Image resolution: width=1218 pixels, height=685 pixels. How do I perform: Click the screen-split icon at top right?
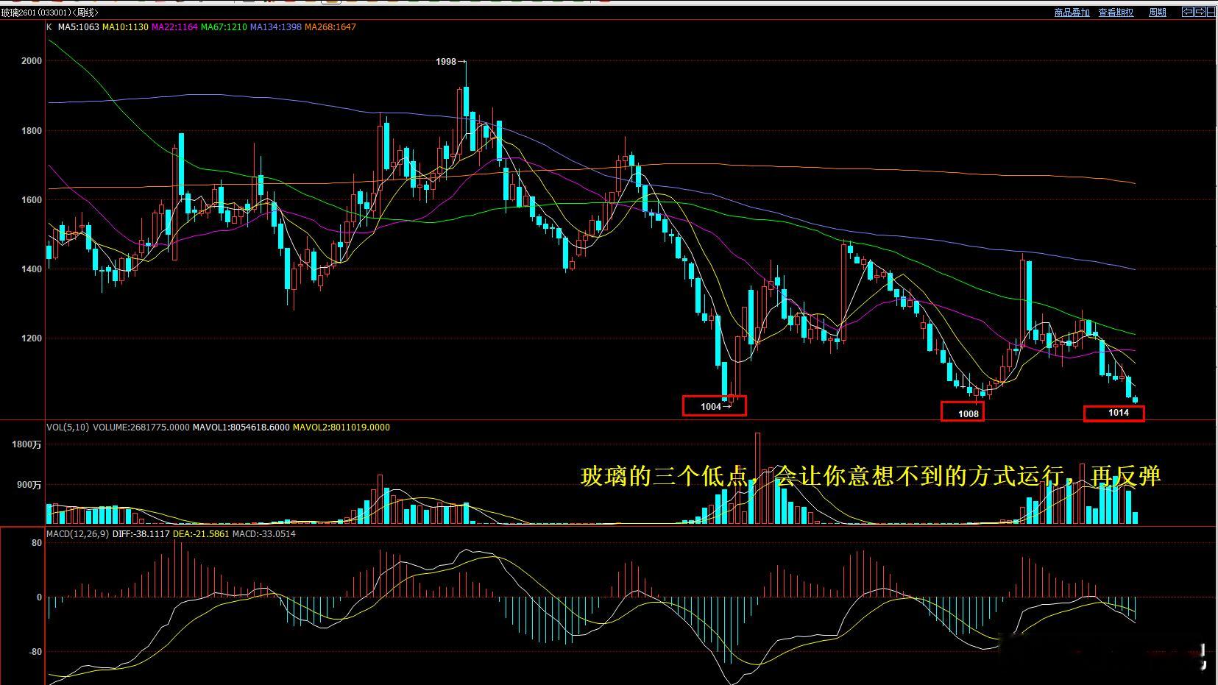1213,12
